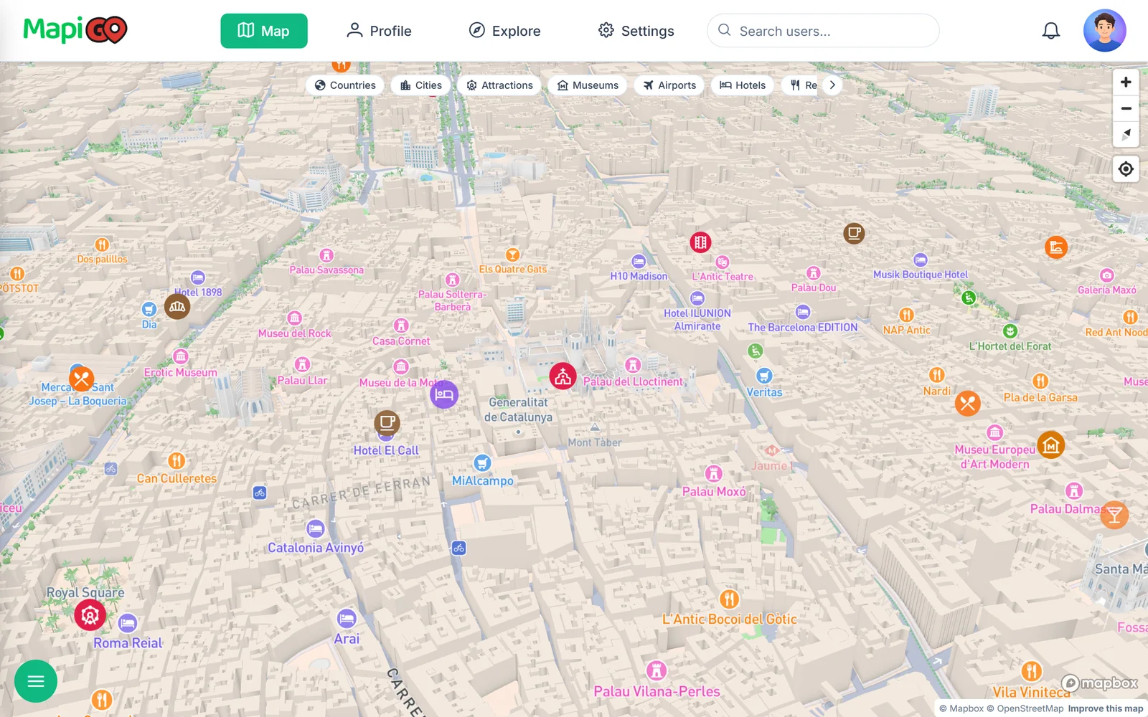Screen dimensions: 1148x717
Task: Click the Palau Moxó label
Action: (714, 492)
